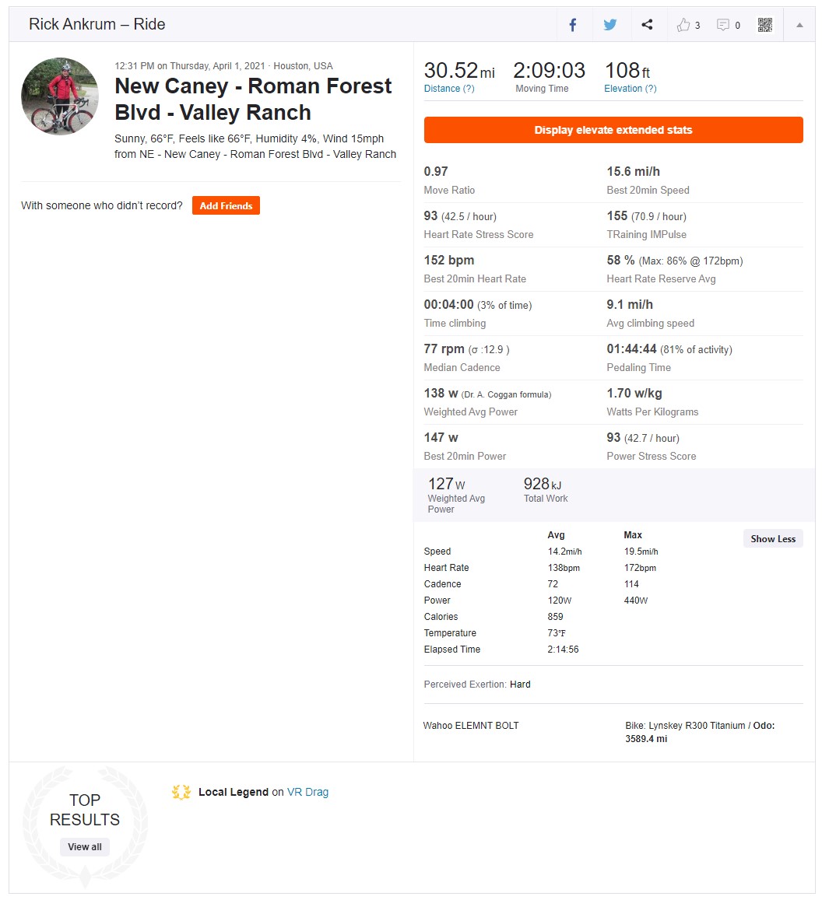The height and width of the screenshot is (900, 822).
Task: Click Show Less to collapse stats
Action: [773, 538]
